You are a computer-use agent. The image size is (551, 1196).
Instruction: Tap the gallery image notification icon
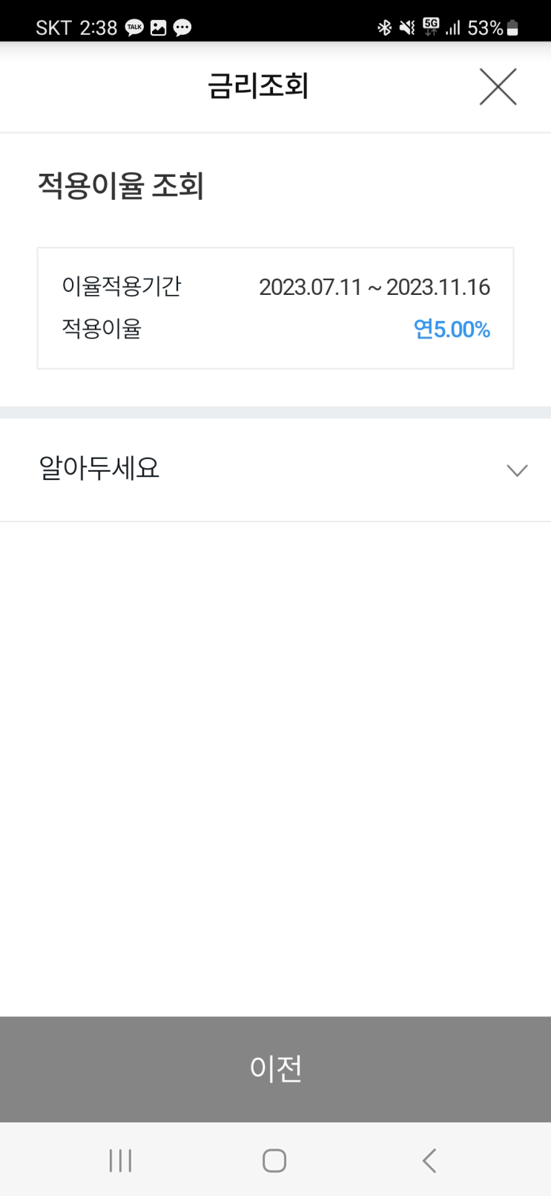pyautogui.click(x=158, y=28)
